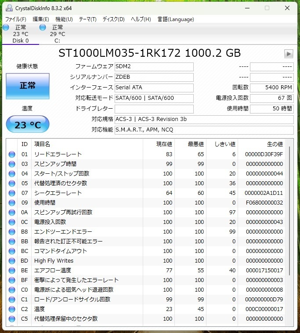Click status circle for エンドツーエンドエラー row
The image size is (300, 333).
coord(12,232)
